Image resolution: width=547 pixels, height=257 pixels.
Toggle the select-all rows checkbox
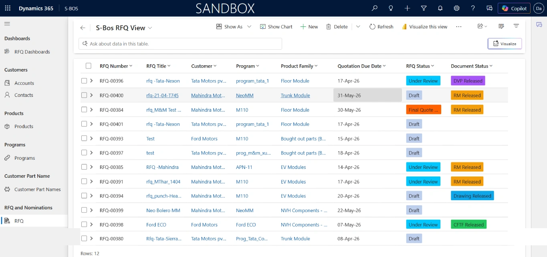(89, 66)
